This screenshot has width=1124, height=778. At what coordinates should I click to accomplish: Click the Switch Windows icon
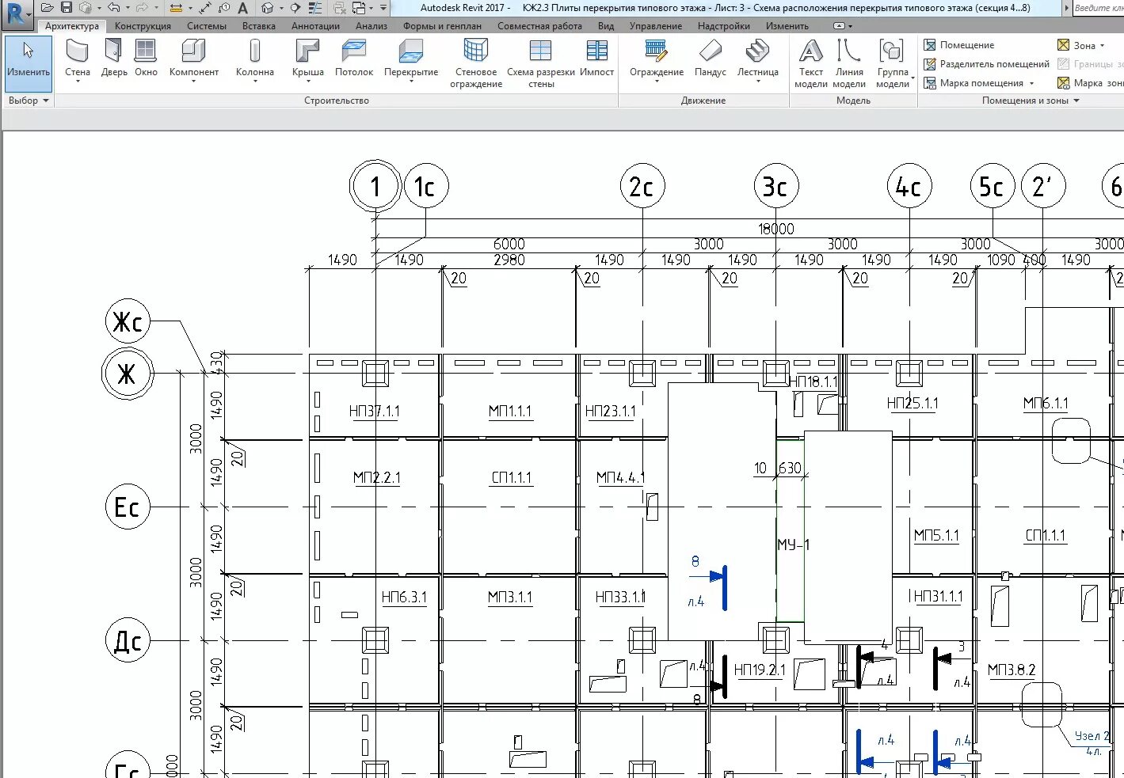point(359,8)
